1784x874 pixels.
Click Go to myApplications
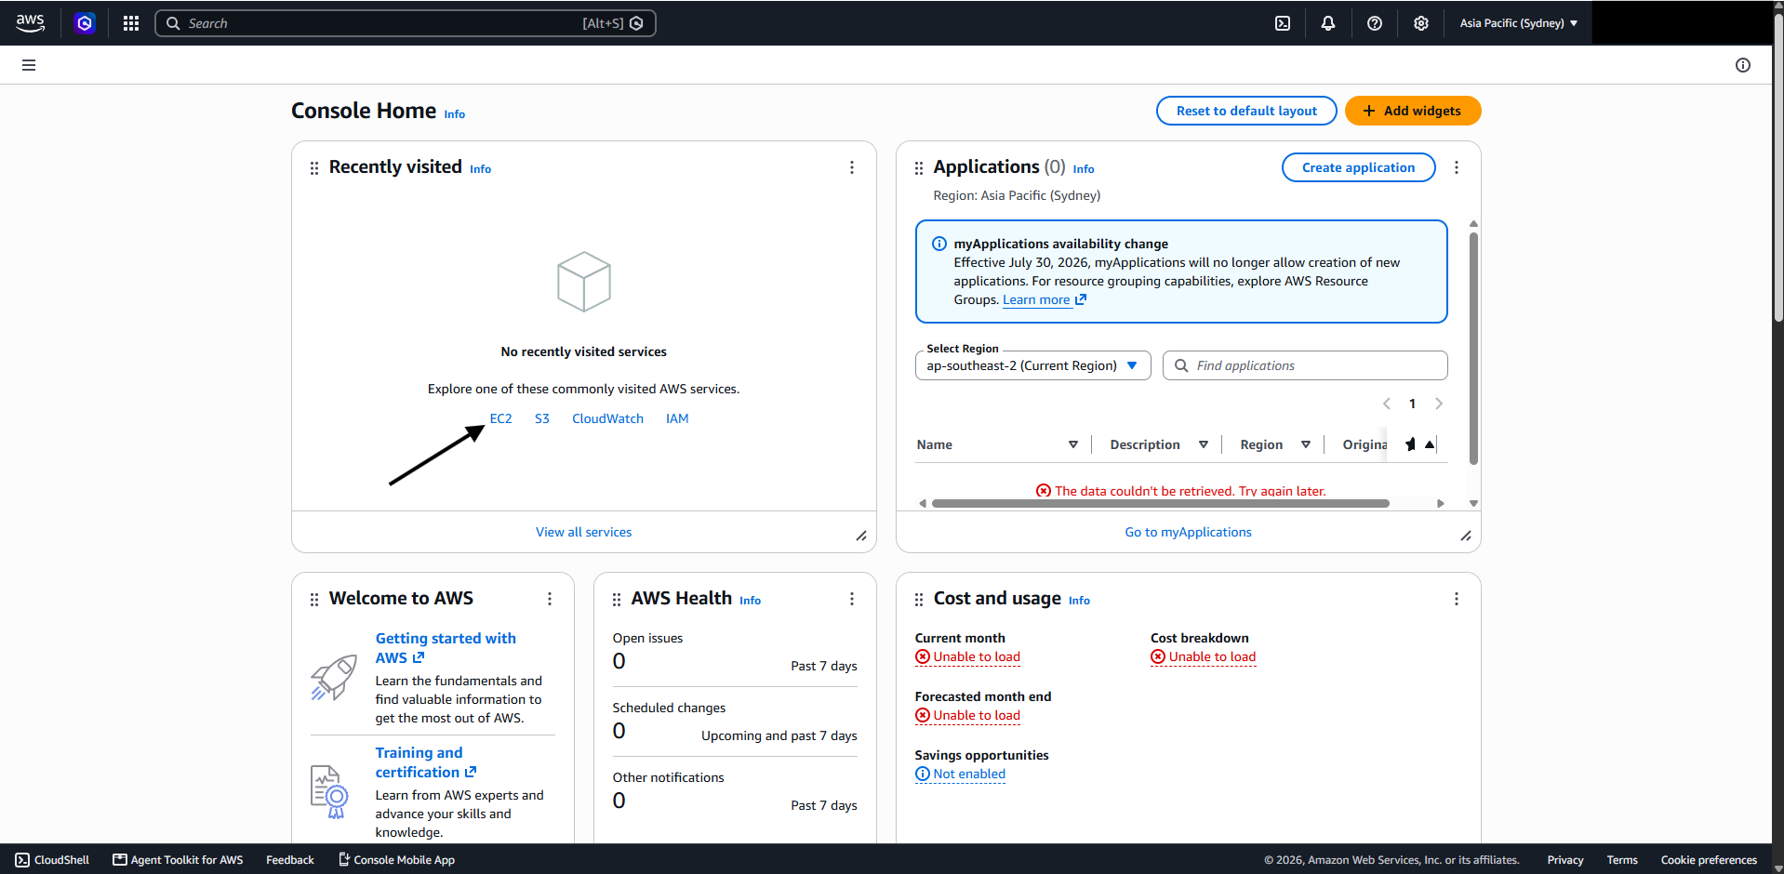pos(1188,532)
